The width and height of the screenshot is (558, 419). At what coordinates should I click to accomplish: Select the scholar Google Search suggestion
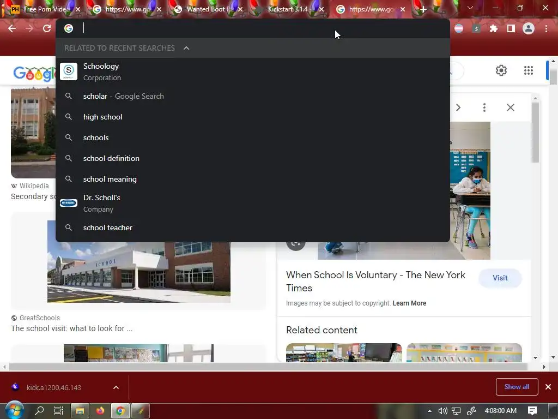[253, 96]
